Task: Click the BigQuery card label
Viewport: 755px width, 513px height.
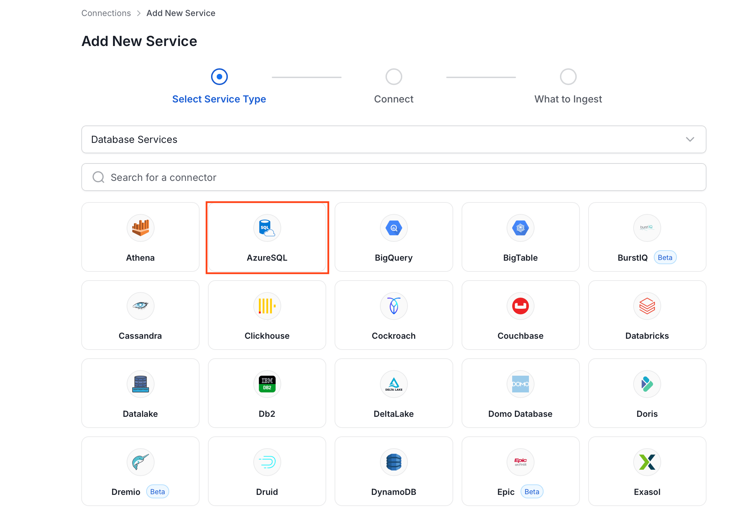Action: pyautogui.click(x=394, y=258)
